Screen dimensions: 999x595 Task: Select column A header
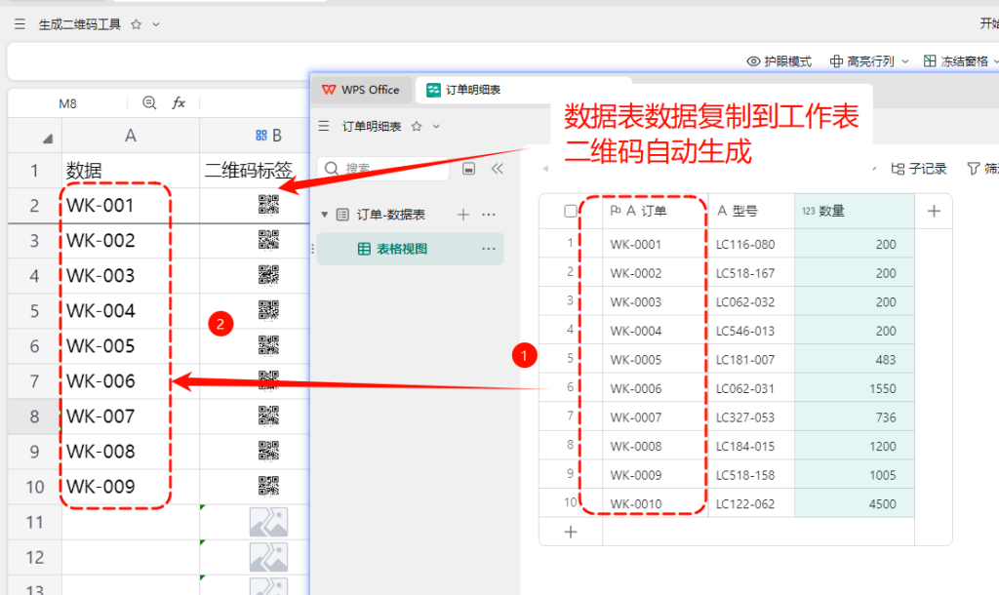click(131, 135)
